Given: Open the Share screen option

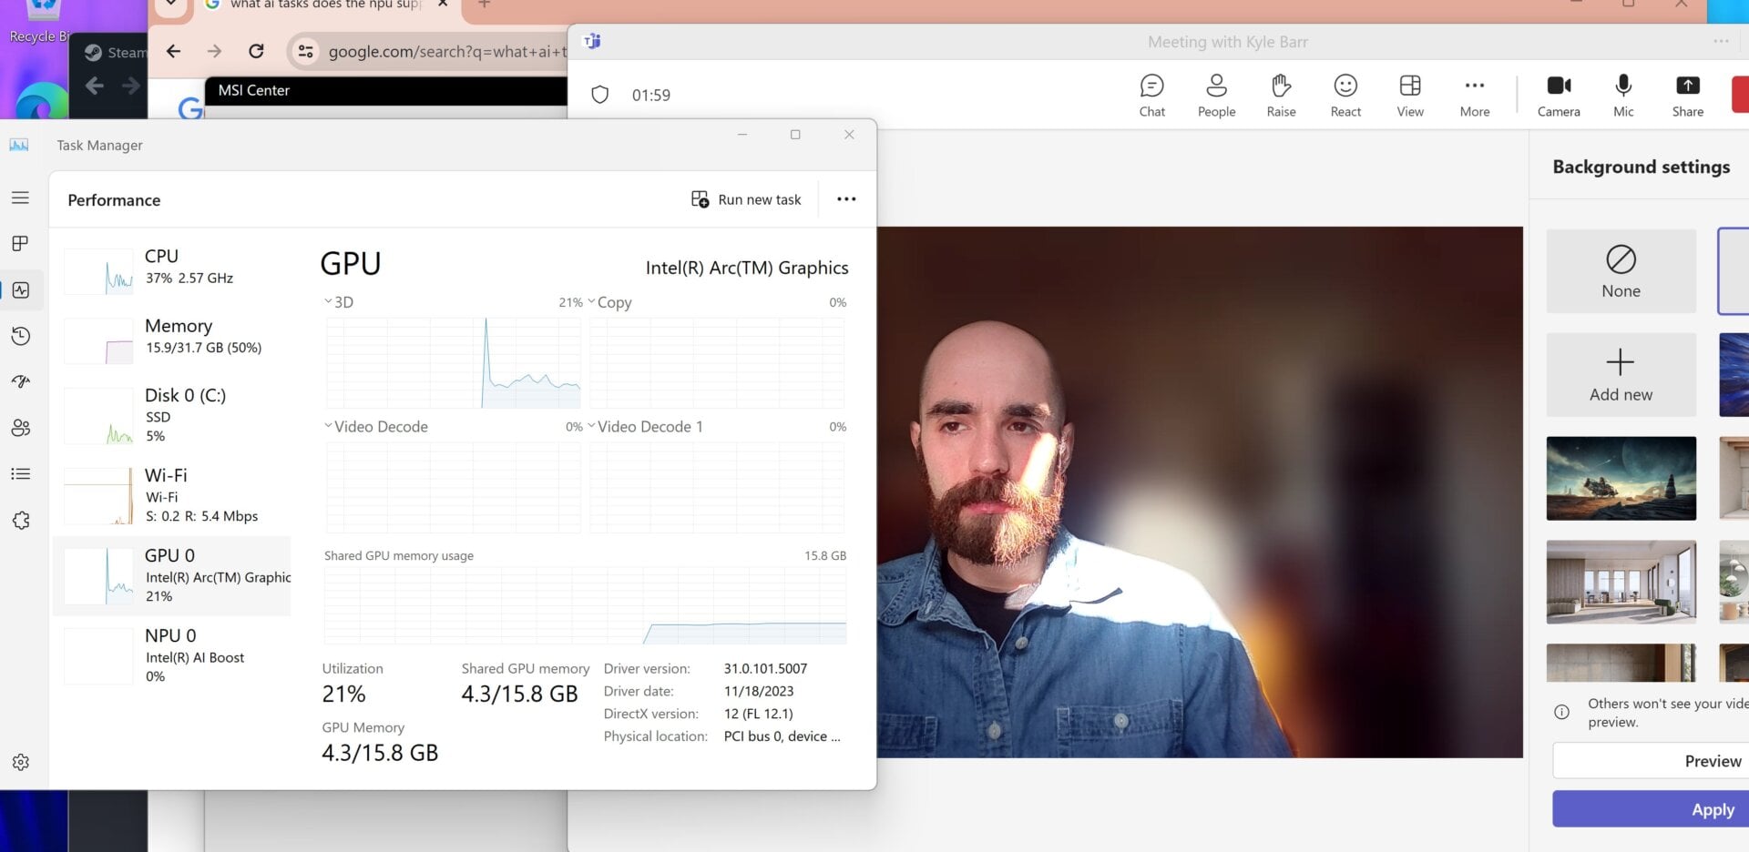Looking at the screenshot, I should pyautogui.click(x=1687, y=96).
